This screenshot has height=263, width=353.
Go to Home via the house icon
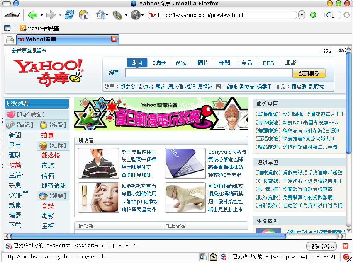pyautogui.click(x=83, y=15)
